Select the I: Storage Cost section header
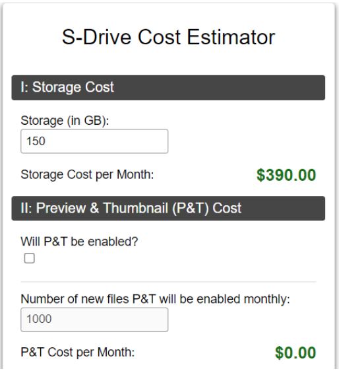The width and height of the screenshot is (339, 371). coord(168,88)
